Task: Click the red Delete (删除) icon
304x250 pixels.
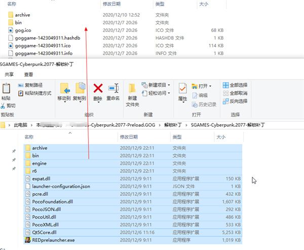Action: pyautogui.click(x=98, y=91)
